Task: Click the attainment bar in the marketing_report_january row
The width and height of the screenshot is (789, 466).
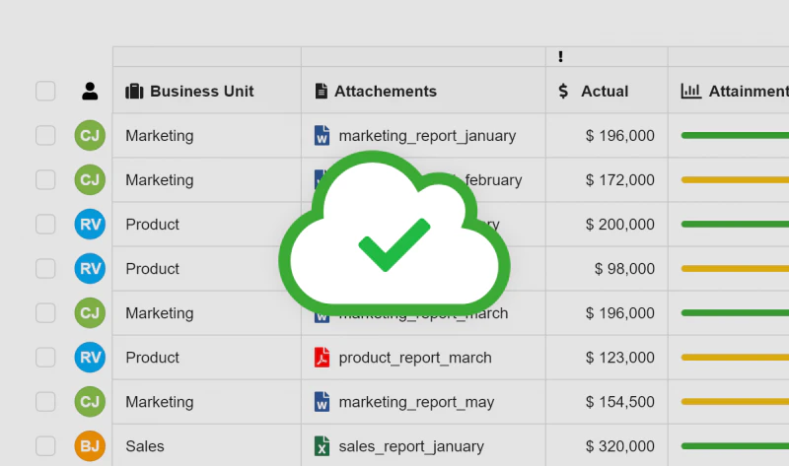Action: tap(735, 135)
